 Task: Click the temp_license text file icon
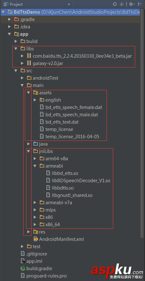pyautogui.click(x=42, y=129)
